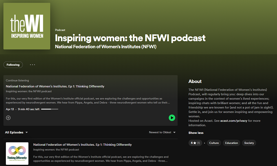Click the main podcast title heading

point(130,38)
